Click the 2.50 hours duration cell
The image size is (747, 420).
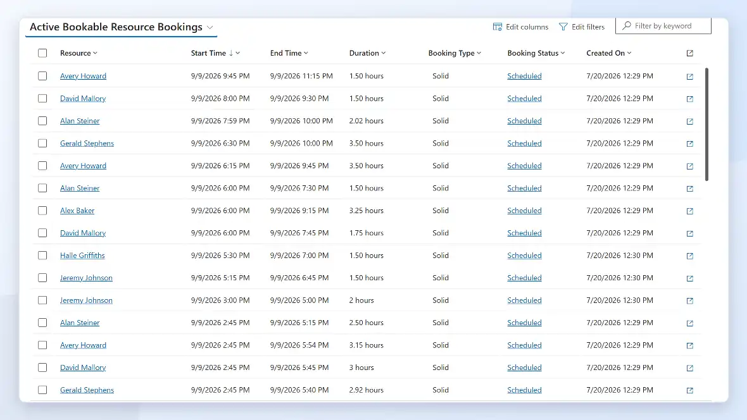pos(367,323)
